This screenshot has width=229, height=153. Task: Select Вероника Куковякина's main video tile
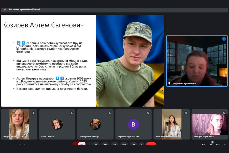click(x=197, y=61)
